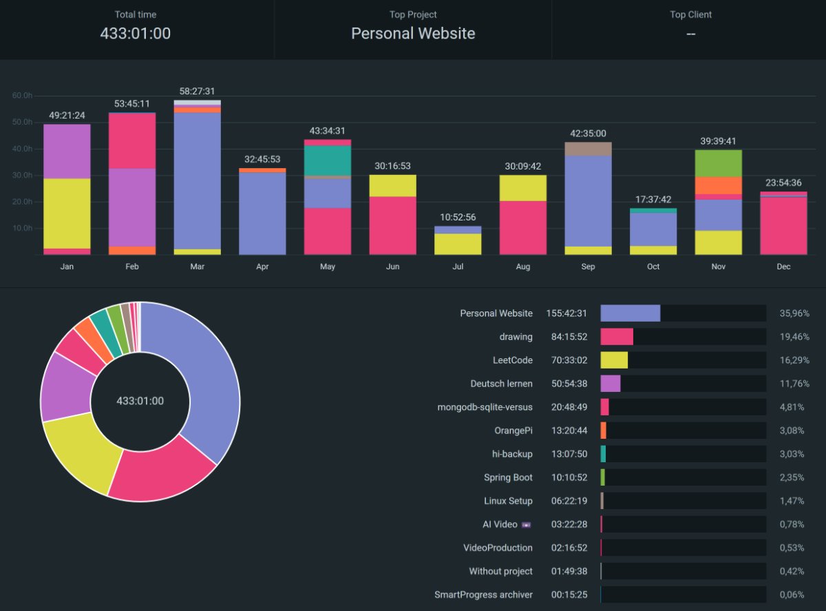
Task: Click the Top Project Personal Website heading
Action: 413,33
